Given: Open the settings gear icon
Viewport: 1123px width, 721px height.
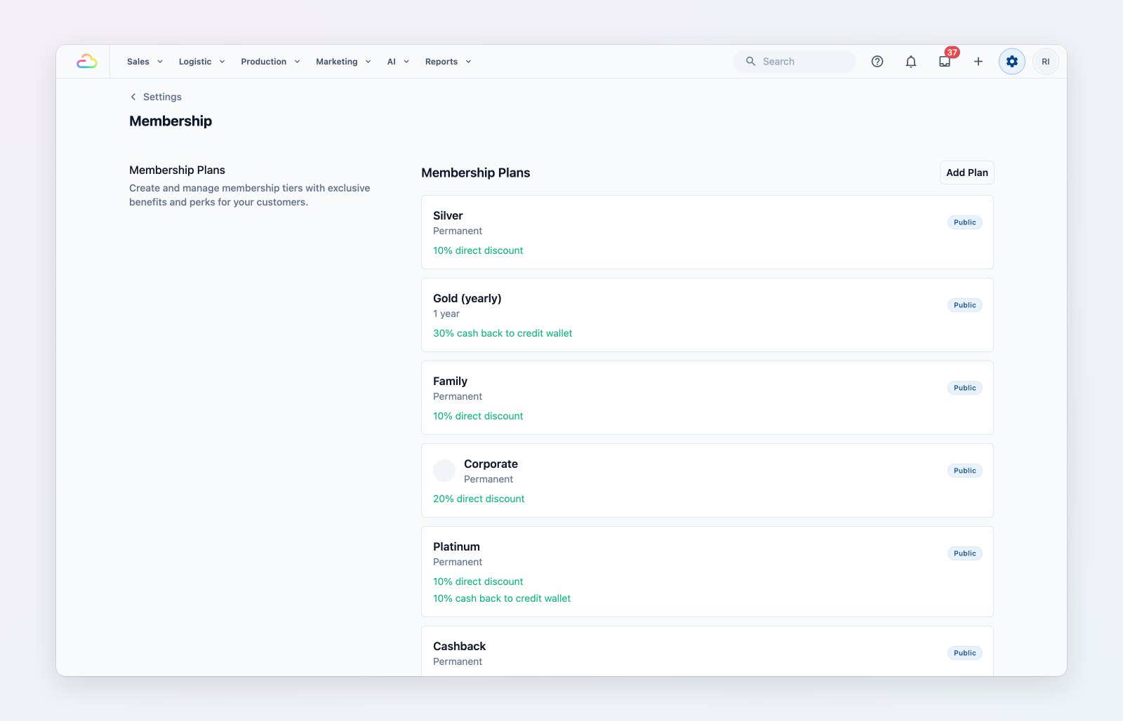Looking at the screenshot, I should (1012, 62).
